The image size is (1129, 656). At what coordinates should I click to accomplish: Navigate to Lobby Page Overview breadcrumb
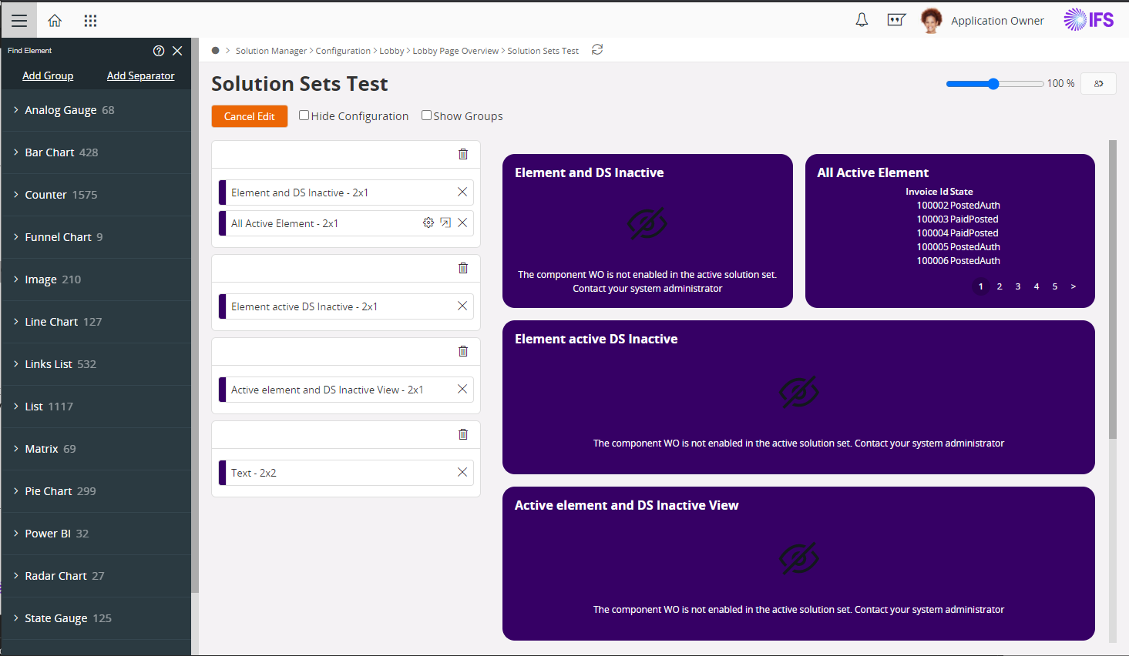pos(455,51)
